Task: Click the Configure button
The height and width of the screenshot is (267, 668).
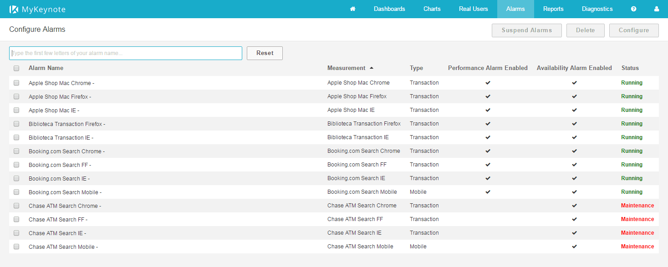Action: (634, 30)
